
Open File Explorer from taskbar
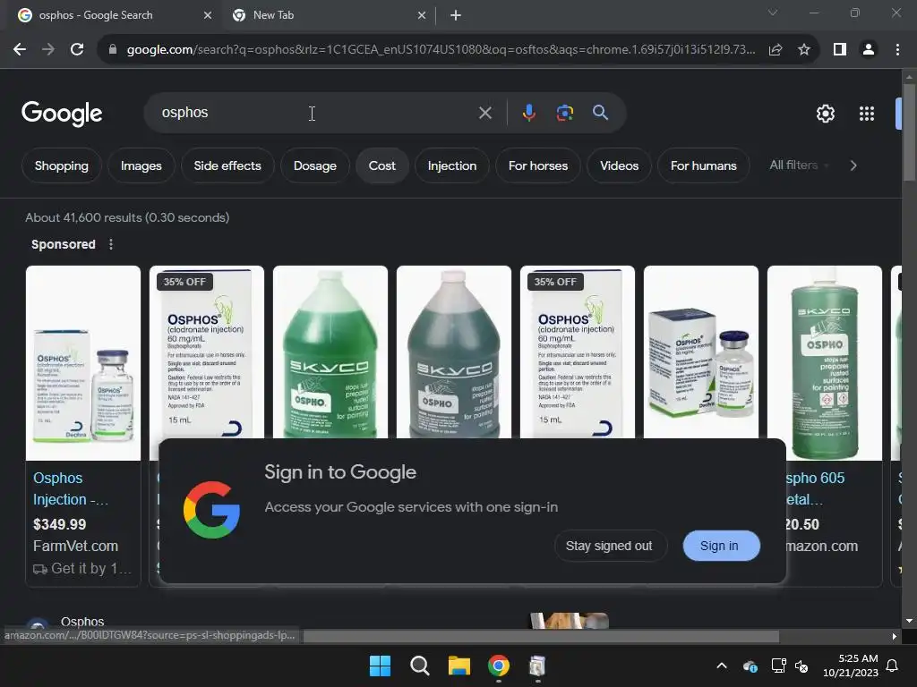click(x=459, y=666)
